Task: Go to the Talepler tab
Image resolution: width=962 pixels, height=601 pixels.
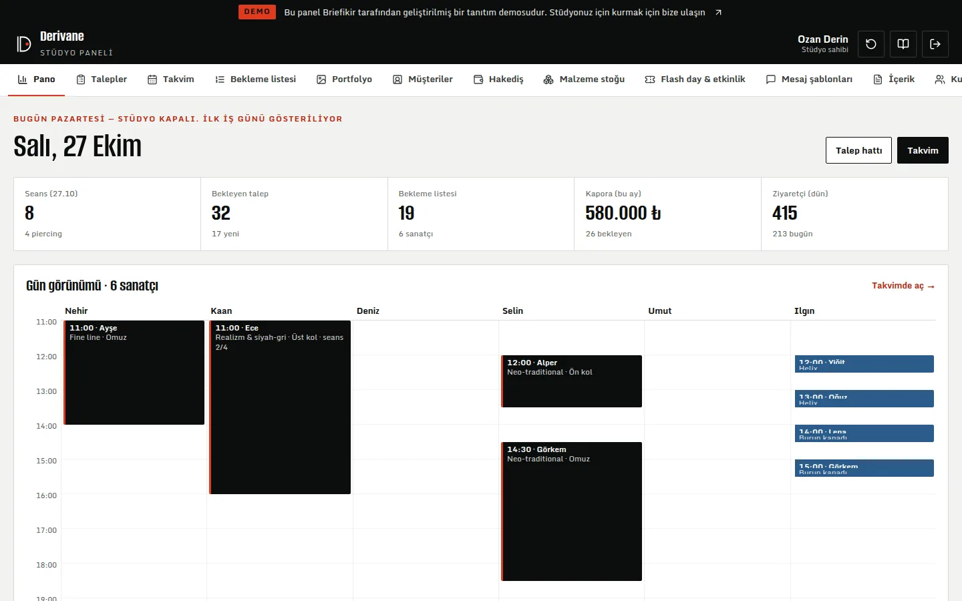Action: [102, 79]
